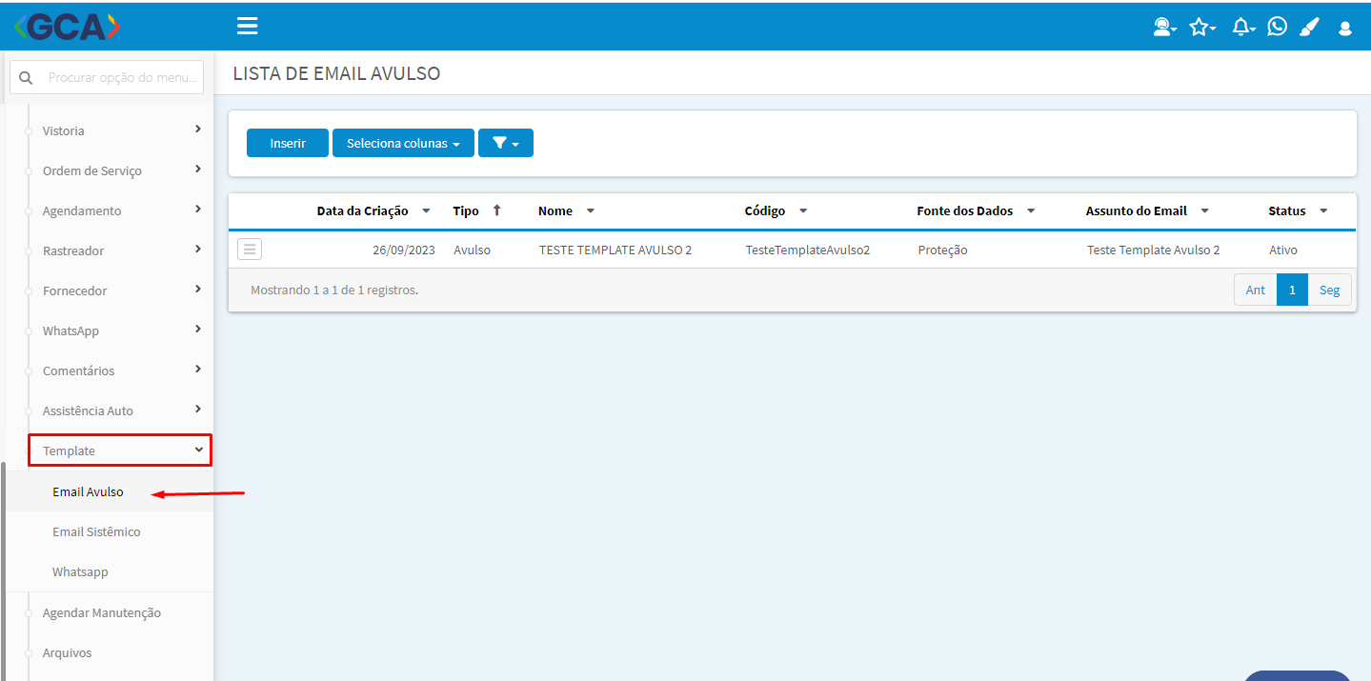Open Arquivos menu item
The height and width of the screenshot is (681, 1371).
[67, 653]
